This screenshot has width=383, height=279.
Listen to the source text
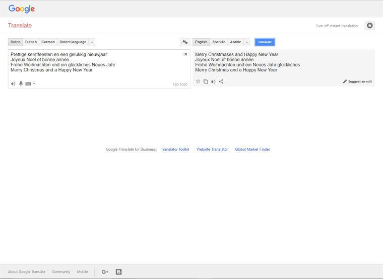[x=13, y=83]
